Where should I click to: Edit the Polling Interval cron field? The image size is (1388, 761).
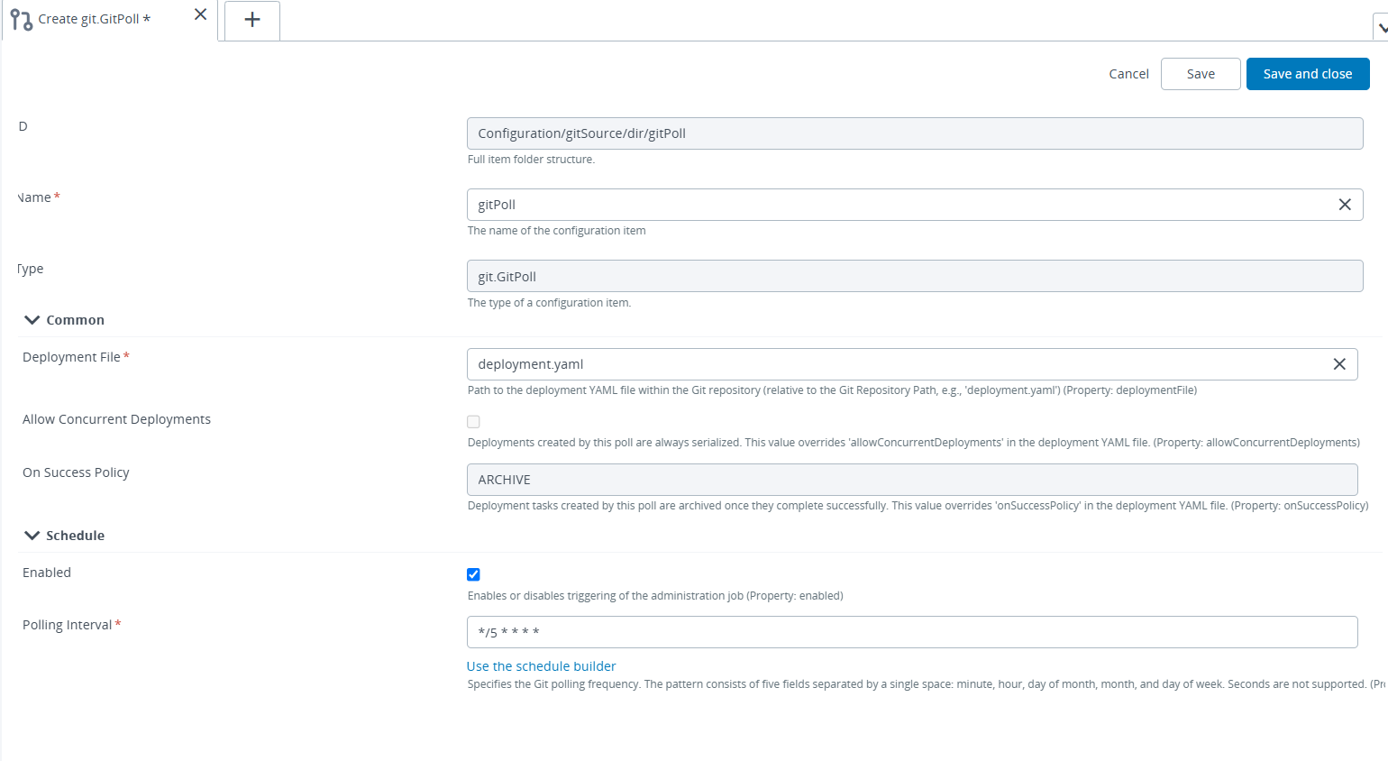(x=912, y=632)
